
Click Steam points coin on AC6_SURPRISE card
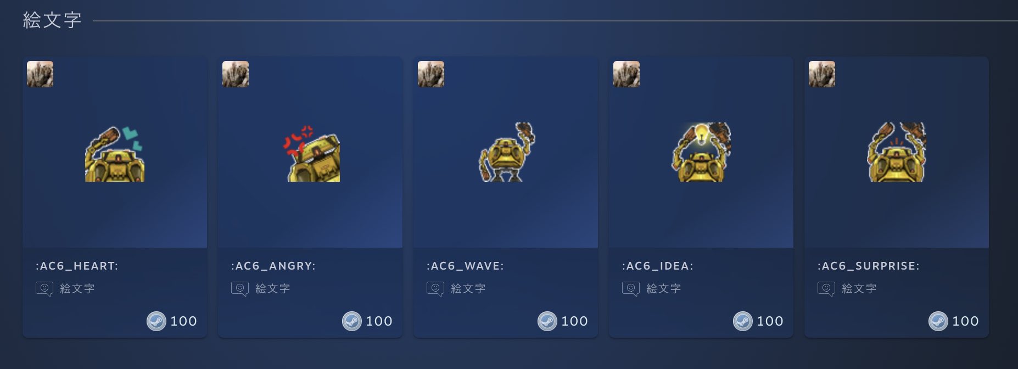(x=938, y=321)
